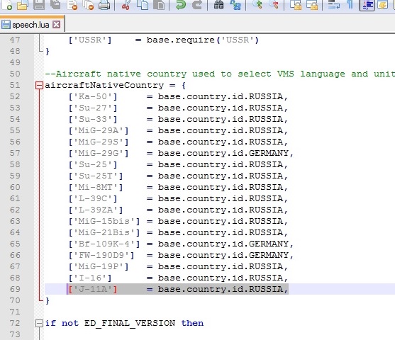Toggle Show All Characters pilcrow icon

click(350, 4)
